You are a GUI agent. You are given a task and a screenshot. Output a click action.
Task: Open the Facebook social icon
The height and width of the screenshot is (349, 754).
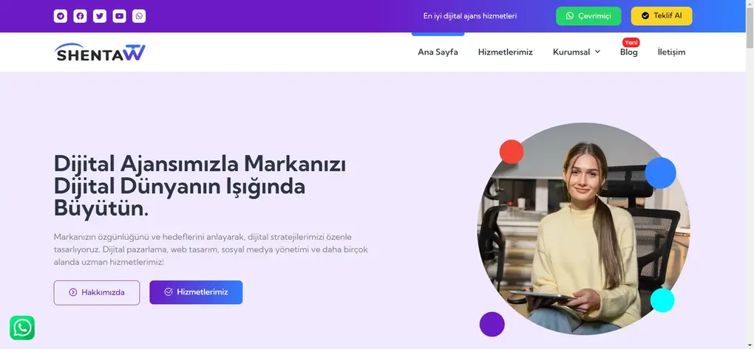click(80, 15)
